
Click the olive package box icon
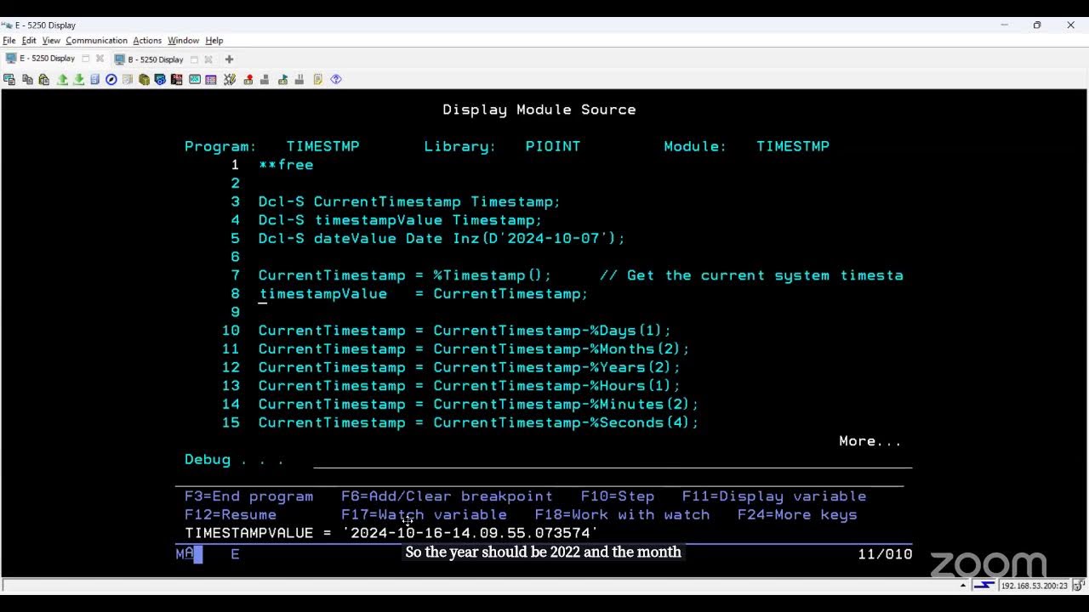tap(144, 79)
